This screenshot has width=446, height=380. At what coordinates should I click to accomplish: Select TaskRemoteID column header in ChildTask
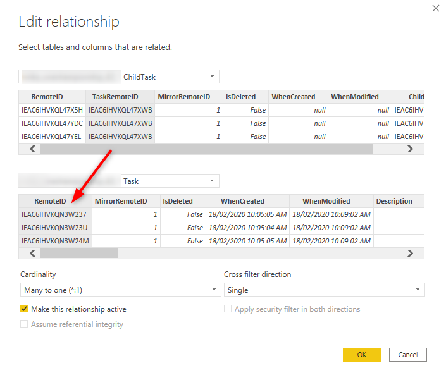120,97
